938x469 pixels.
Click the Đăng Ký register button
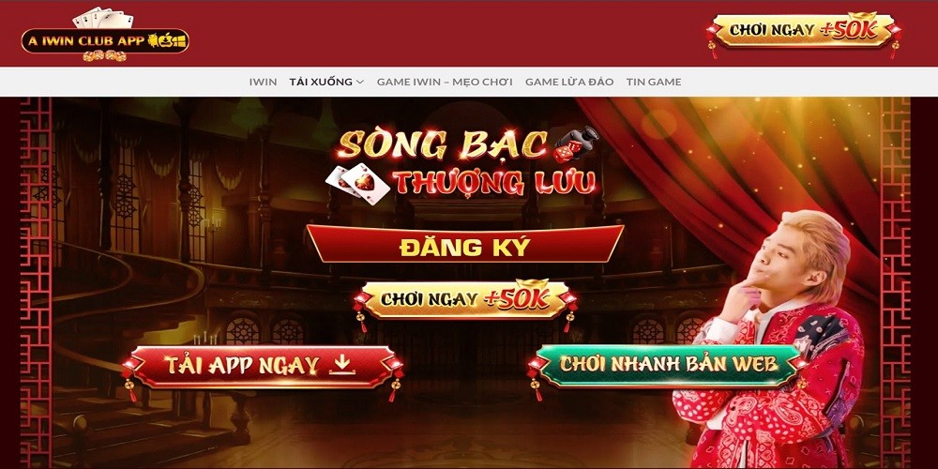click(465, 244)
